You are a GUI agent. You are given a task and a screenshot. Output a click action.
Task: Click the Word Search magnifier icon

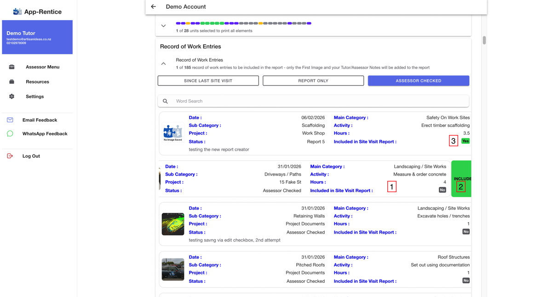[x=165, y=101]
